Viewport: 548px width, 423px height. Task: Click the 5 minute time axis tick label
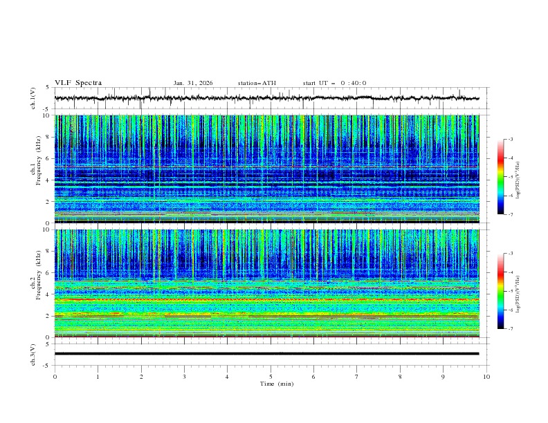(271, 377)
